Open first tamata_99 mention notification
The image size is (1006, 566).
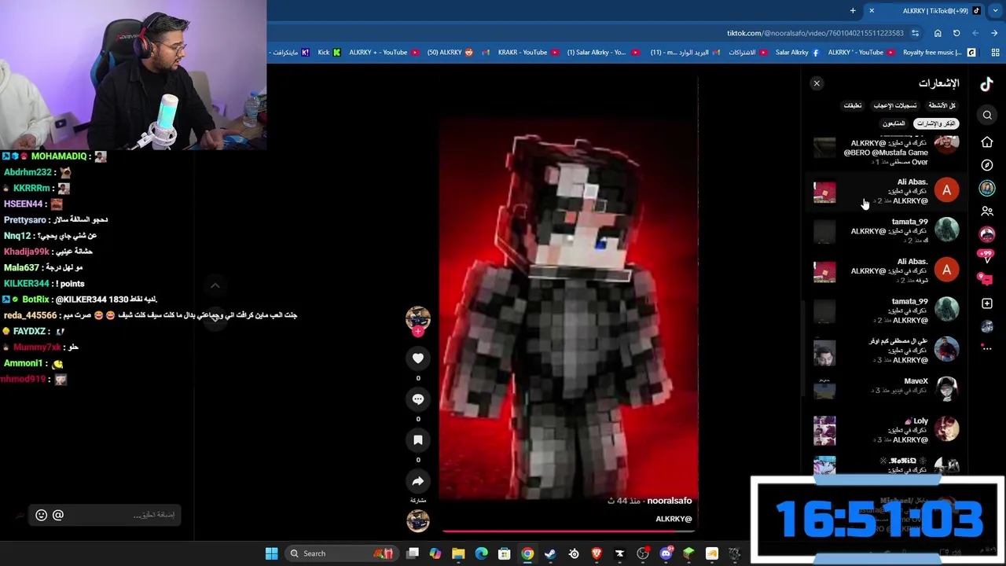887,231
